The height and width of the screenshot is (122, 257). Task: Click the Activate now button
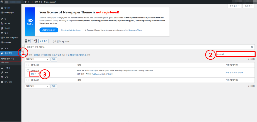click(x=49, y=30)
